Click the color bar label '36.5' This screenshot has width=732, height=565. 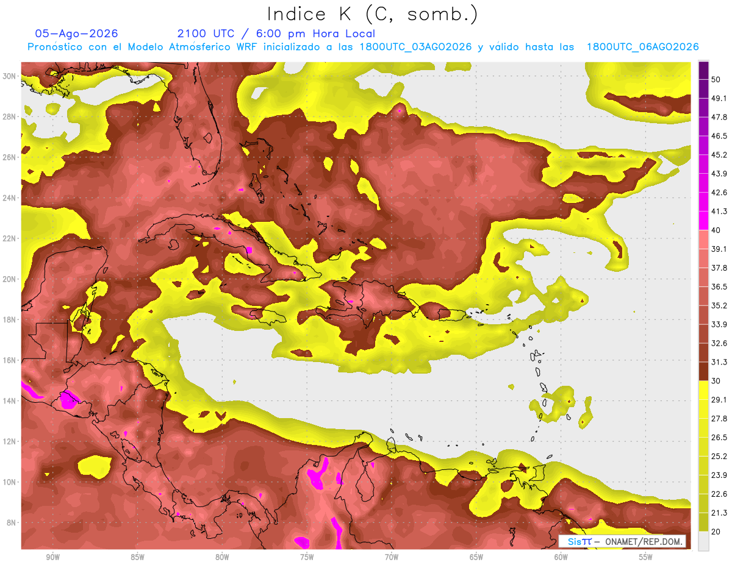tap(719, 286)
